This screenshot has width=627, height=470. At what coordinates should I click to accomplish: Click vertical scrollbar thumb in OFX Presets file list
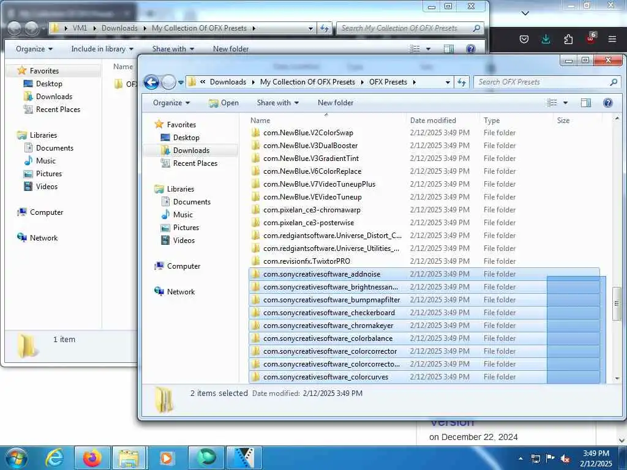click(x=617, y=304)
